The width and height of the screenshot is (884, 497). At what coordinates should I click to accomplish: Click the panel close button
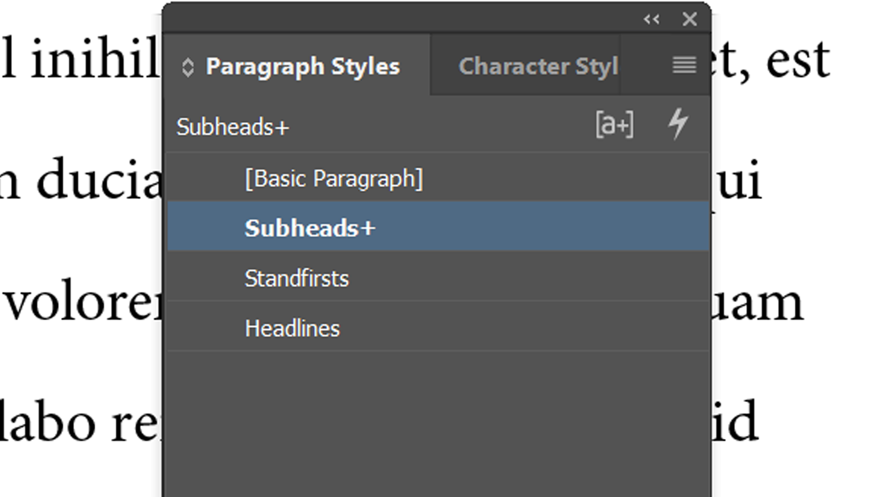click(689, 19)
